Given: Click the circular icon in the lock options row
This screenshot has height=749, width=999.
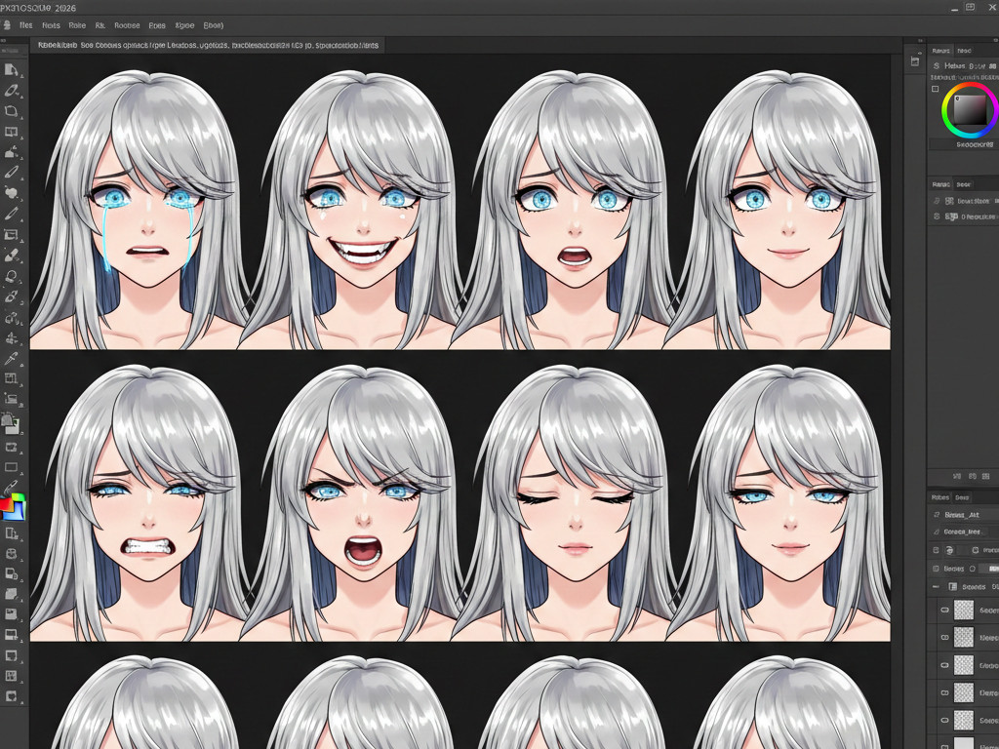Looking at the screenshot, I should click(950, 550).
